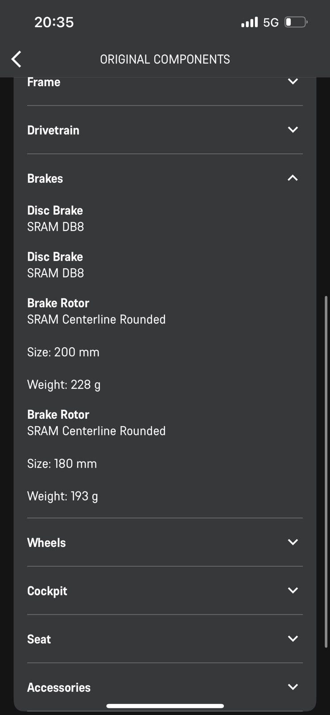Tap the back arrow icon

[17, 59]
